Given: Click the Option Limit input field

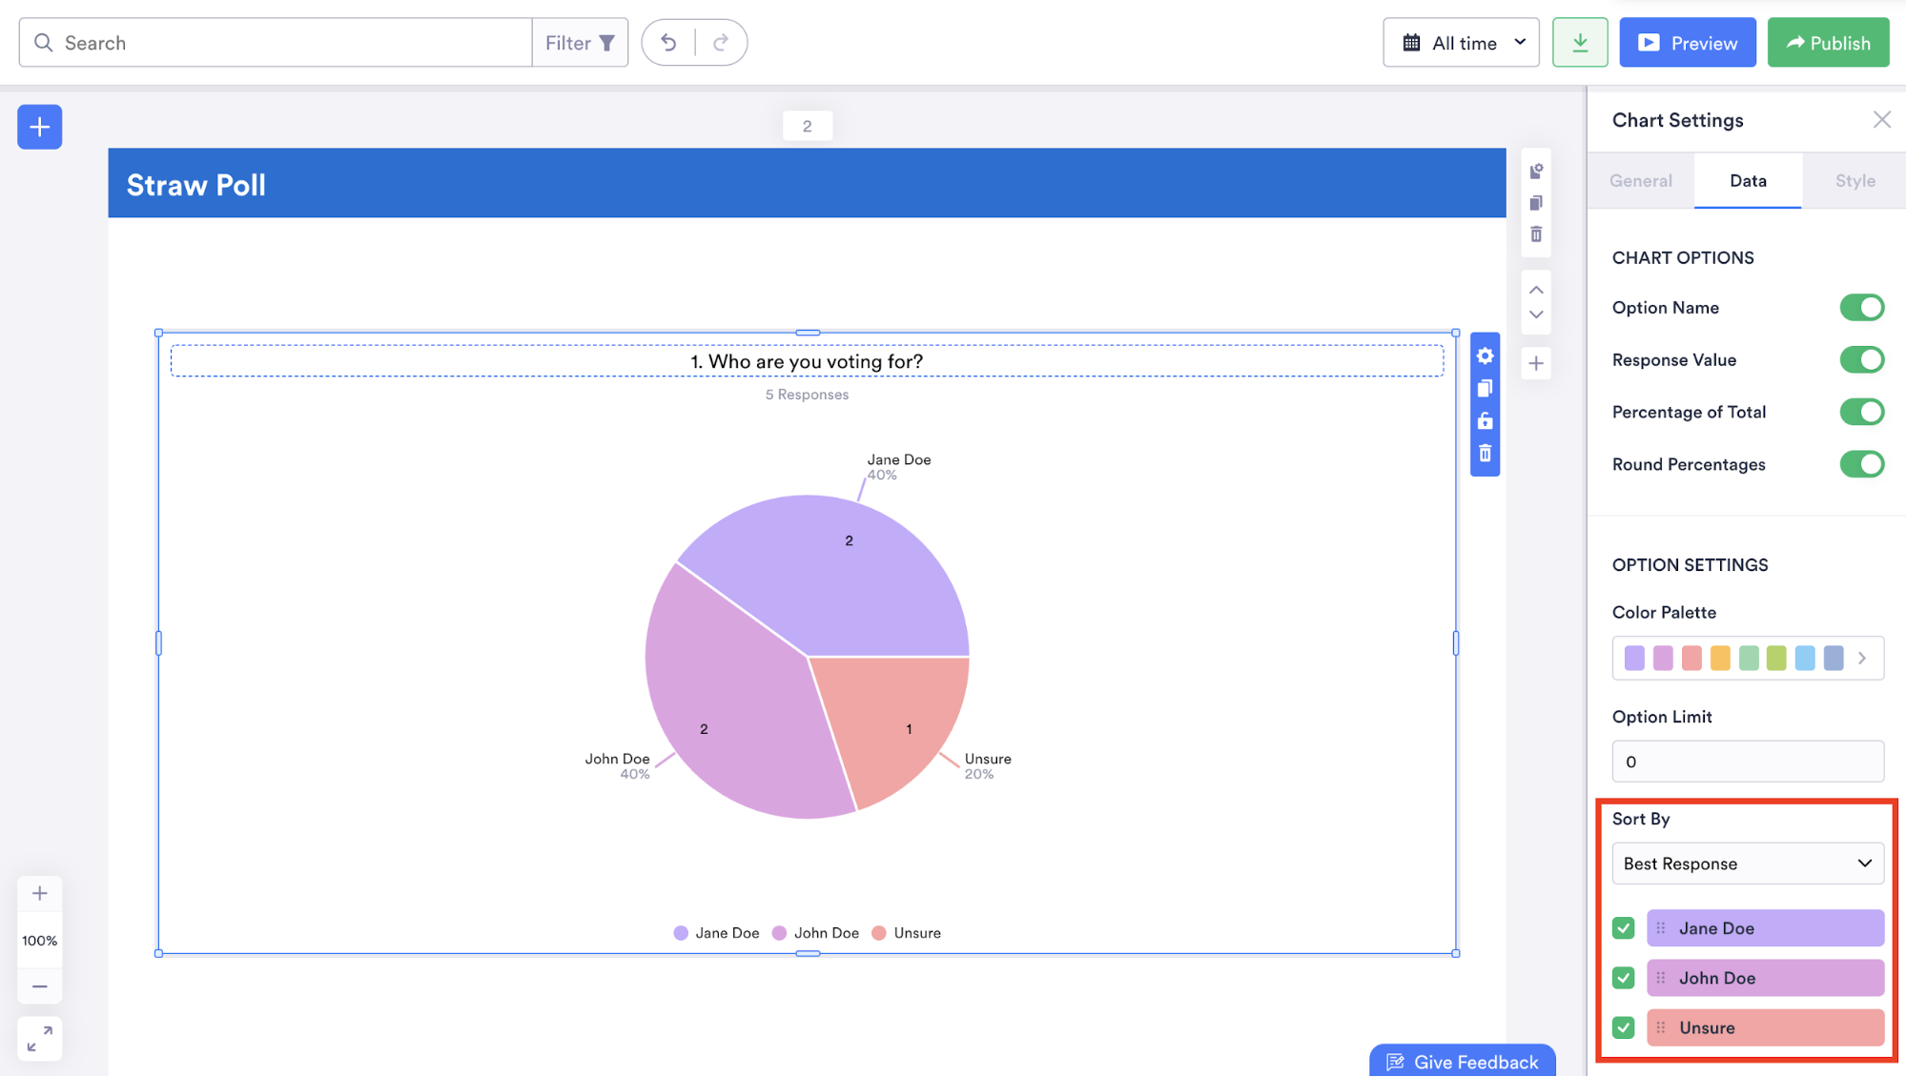Looking at the screenshot, I should (1747, 762).
